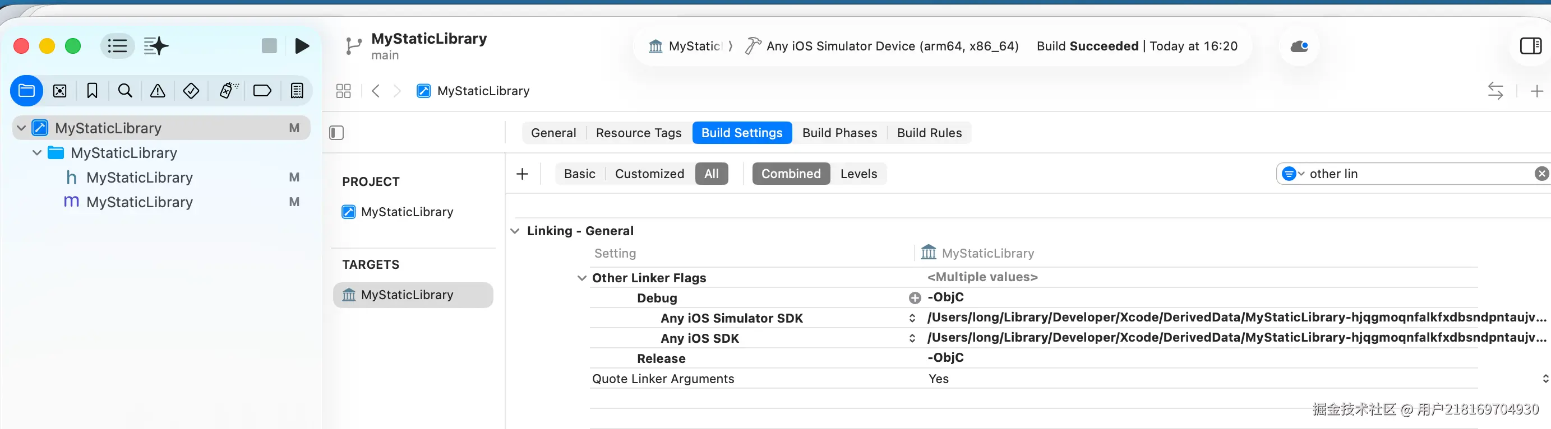The image size is (1551, 429).
Task: Switch to the Build Rules tab
Action: point(930,133)
